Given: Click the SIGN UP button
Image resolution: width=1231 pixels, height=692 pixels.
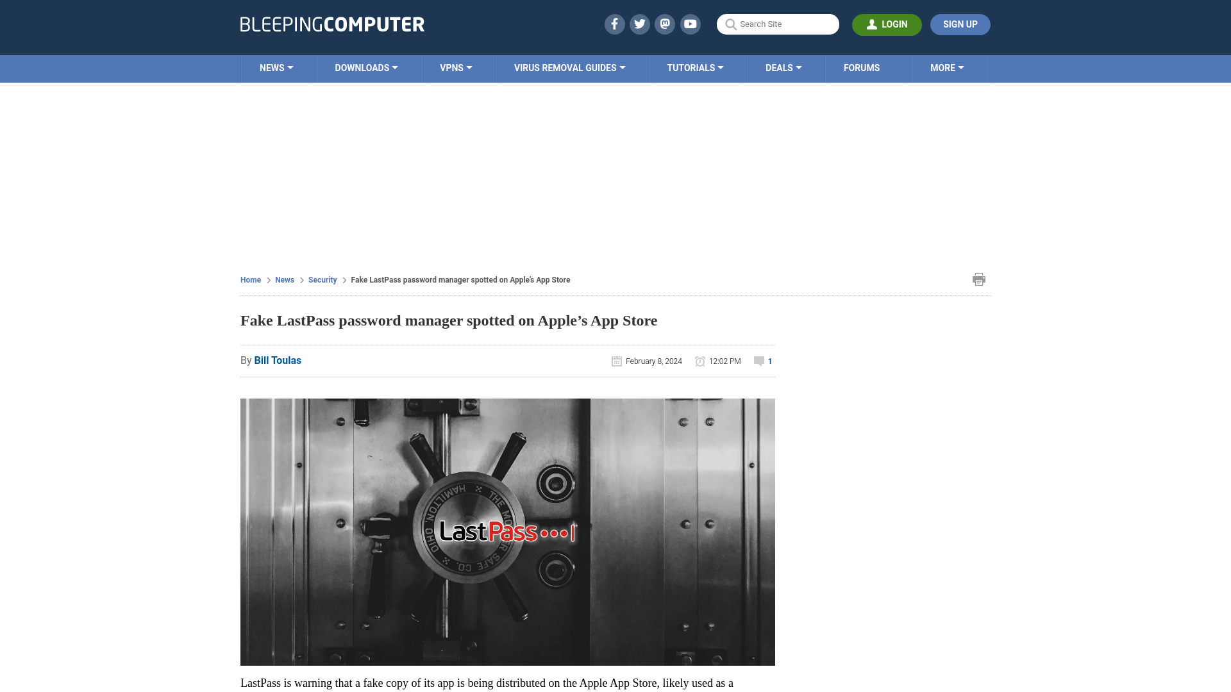Looking at the screenshot, I should click(x=960, y=24).
